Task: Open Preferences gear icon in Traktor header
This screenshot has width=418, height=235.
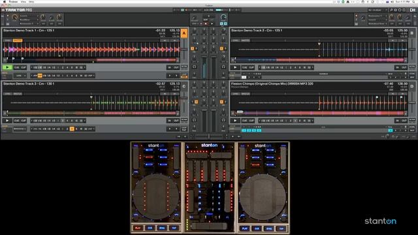Action: coord(395,10)
